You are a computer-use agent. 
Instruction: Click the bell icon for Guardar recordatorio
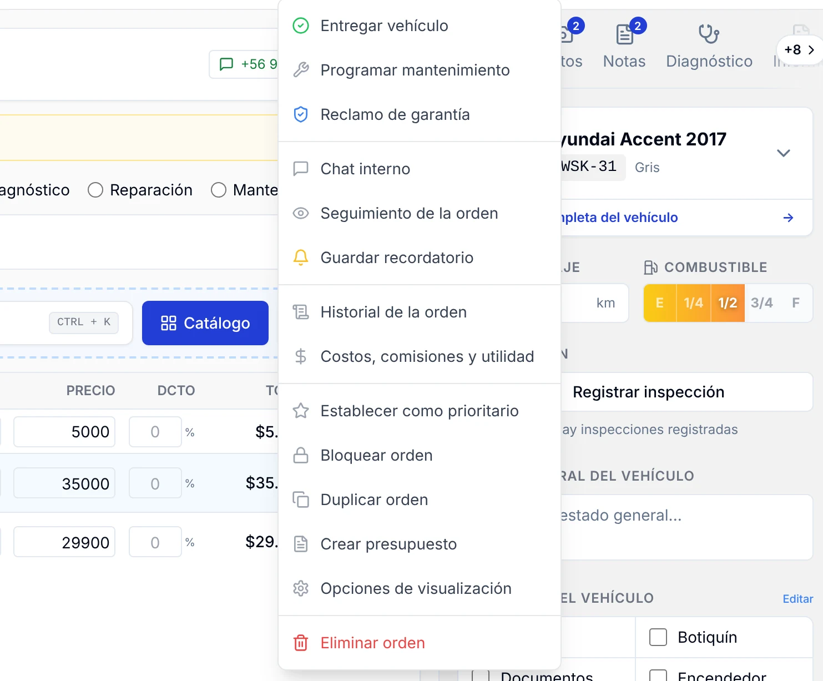point(300,258)
